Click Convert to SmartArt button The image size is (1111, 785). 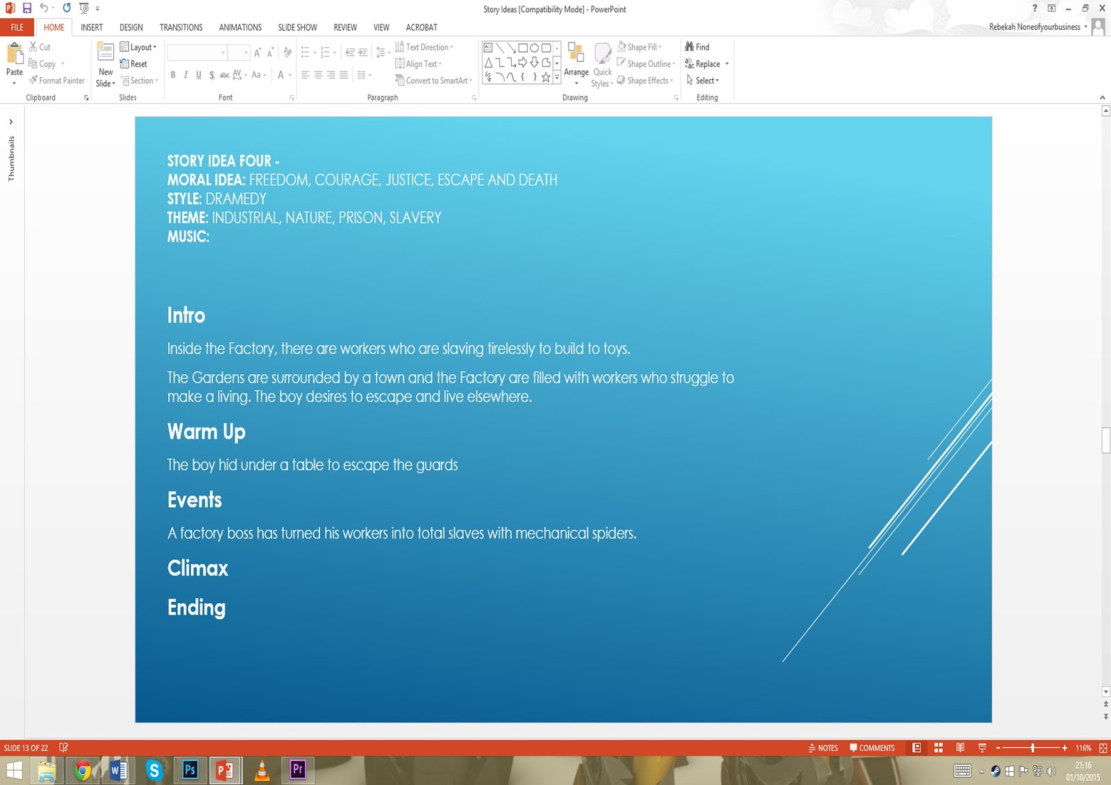[x=434, y=81]
